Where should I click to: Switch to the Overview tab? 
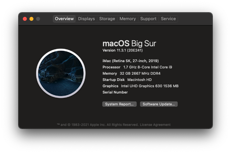64,19
